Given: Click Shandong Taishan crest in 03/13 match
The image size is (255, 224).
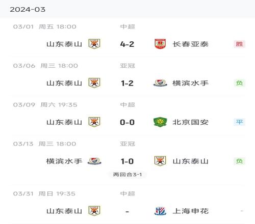Looking at the screenshot, I should [x=160, y=161].
